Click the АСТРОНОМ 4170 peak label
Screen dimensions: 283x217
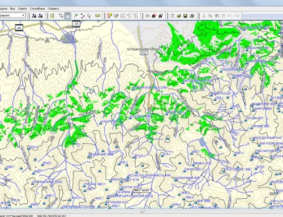pyautogui.click(x=117, y=202)
